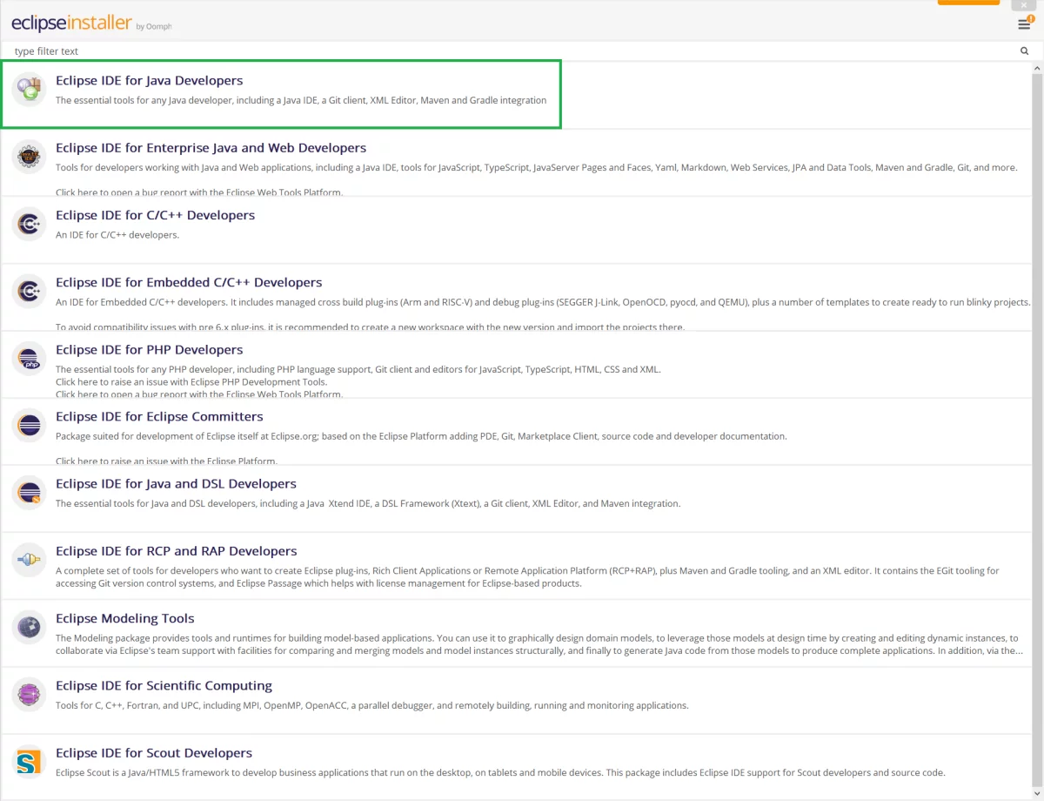Screen dimensions: 1044x801
Task: Choose Eclipse Modeling Tools title
Action: pos(124,619)
